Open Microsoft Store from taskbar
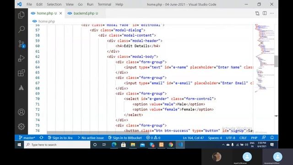293x165 pixels. (x=123, y=145)
